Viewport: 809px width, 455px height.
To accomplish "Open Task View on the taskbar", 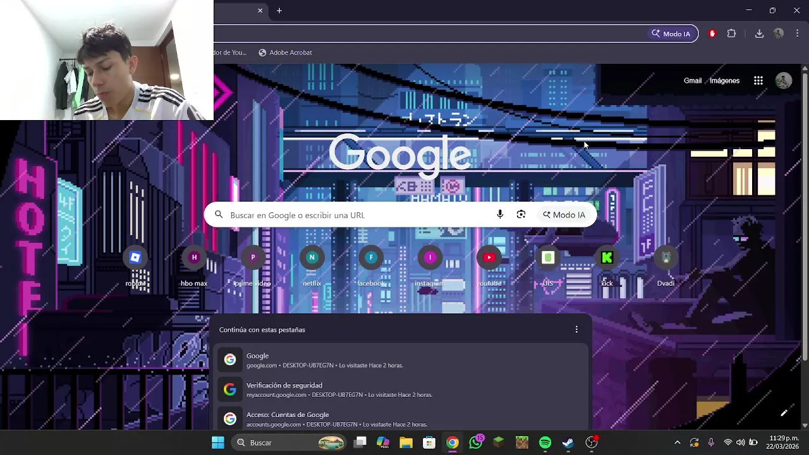I will (360, 442).
